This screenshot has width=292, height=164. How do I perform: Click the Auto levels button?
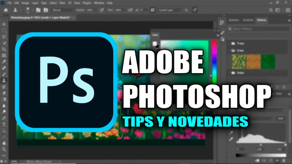coord(281,118)
